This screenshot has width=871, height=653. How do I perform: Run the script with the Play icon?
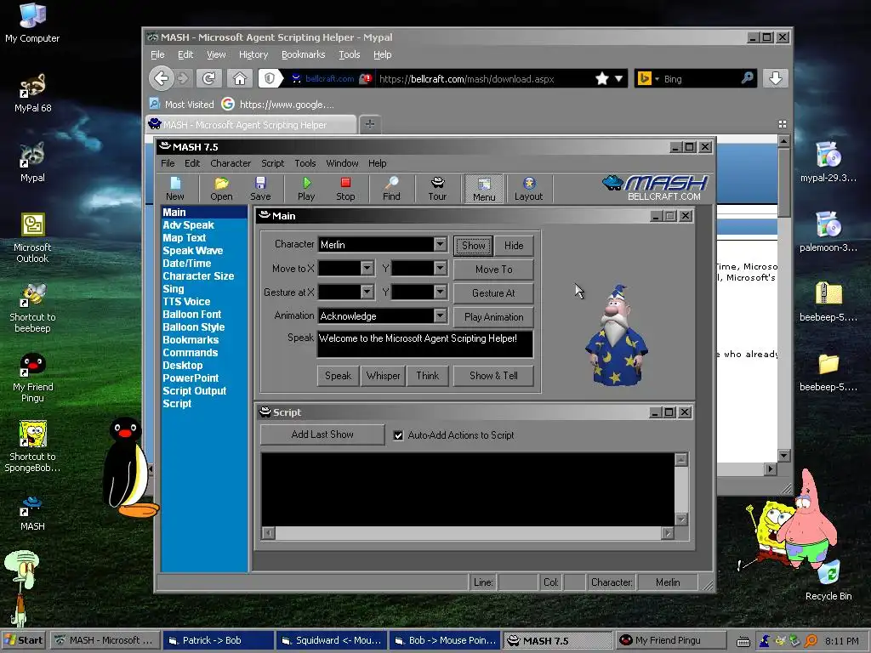[x=306, y=188]
